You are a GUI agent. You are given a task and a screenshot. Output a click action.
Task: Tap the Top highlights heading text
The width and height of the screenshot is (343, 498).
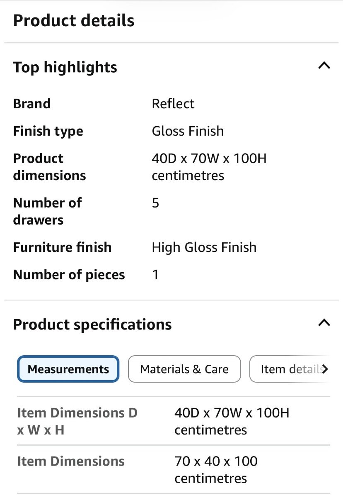(65, 67)
